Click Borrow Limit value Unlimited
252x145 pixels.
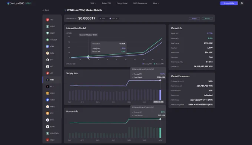tap(208, 95)
